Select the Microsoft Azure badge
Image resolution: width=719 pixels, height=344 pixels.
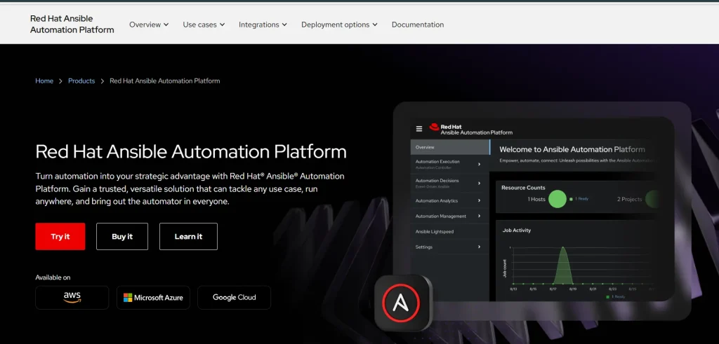153,298
